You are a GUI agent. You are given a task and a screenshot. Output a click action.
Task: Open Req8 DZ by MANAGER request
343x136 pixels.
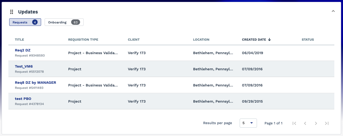(35, 83)
